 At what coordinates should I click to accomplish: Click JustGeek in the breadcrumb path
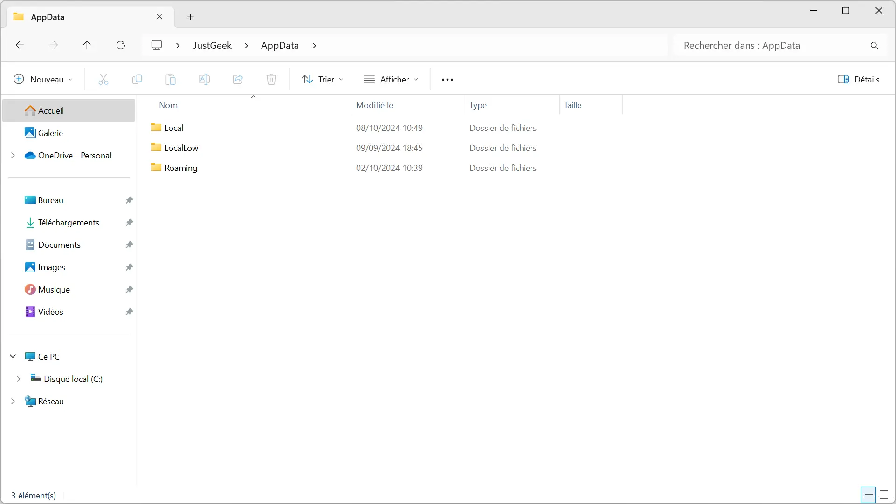pos(213,46)
